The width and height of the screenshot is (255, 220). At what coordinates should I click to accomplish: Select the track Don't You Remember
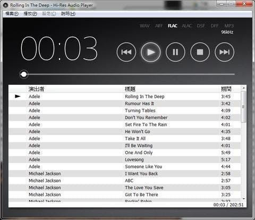click(x=125, y=118)
